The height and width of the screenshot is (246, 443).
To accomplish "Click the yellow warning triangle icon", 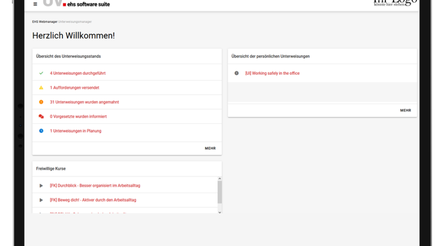I will (41, 88).
